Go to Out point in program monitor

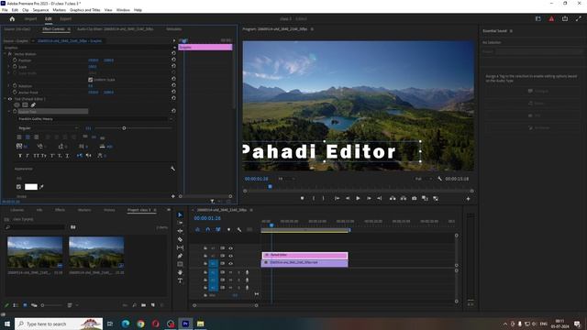coord(379,198)
